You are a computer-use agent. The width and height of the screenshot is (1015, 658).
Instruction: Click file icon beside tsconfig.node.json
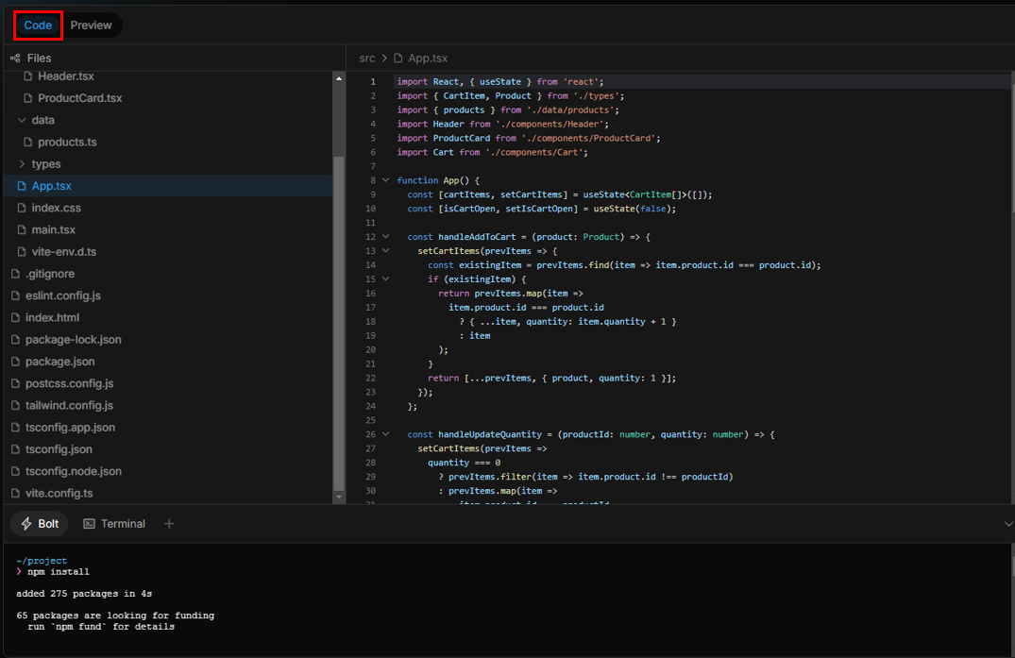[15, 472]
